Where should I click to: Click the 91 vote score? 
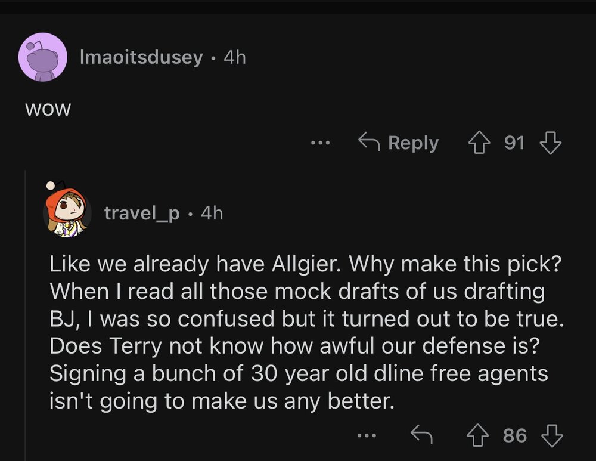[514, 143]
